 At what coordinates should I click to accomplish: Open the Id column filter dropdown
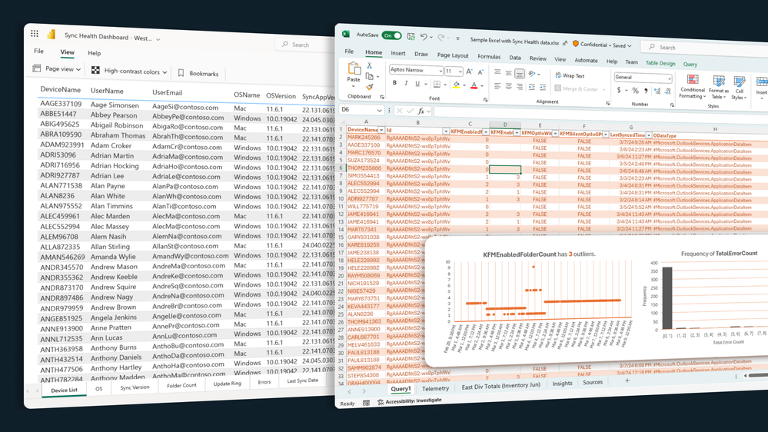tap(446, 131)
